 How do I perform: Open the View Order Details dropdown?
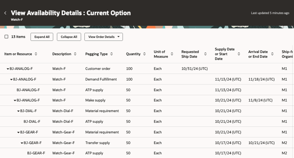103,37
